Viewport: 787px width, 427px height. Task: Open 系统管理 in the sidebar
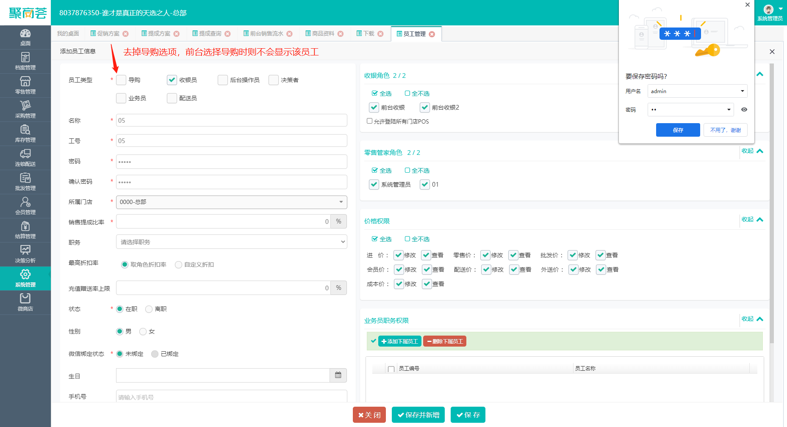pos(25,278)
